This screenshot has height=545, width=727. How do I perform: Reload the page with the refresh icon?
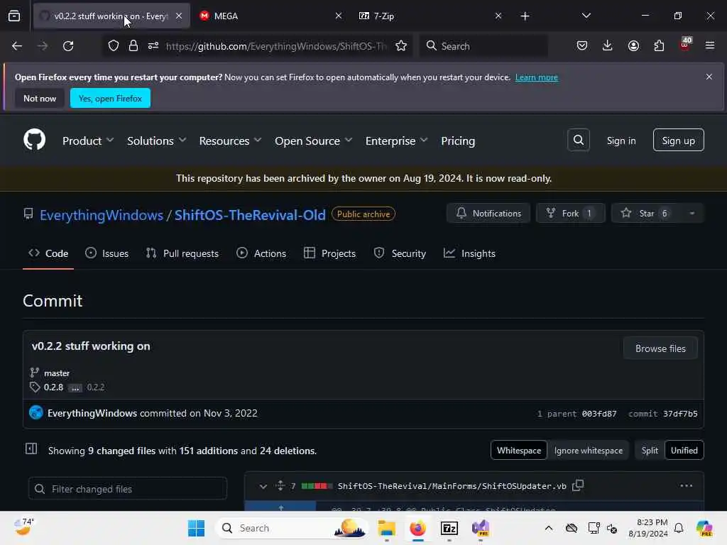pos(68,46)
